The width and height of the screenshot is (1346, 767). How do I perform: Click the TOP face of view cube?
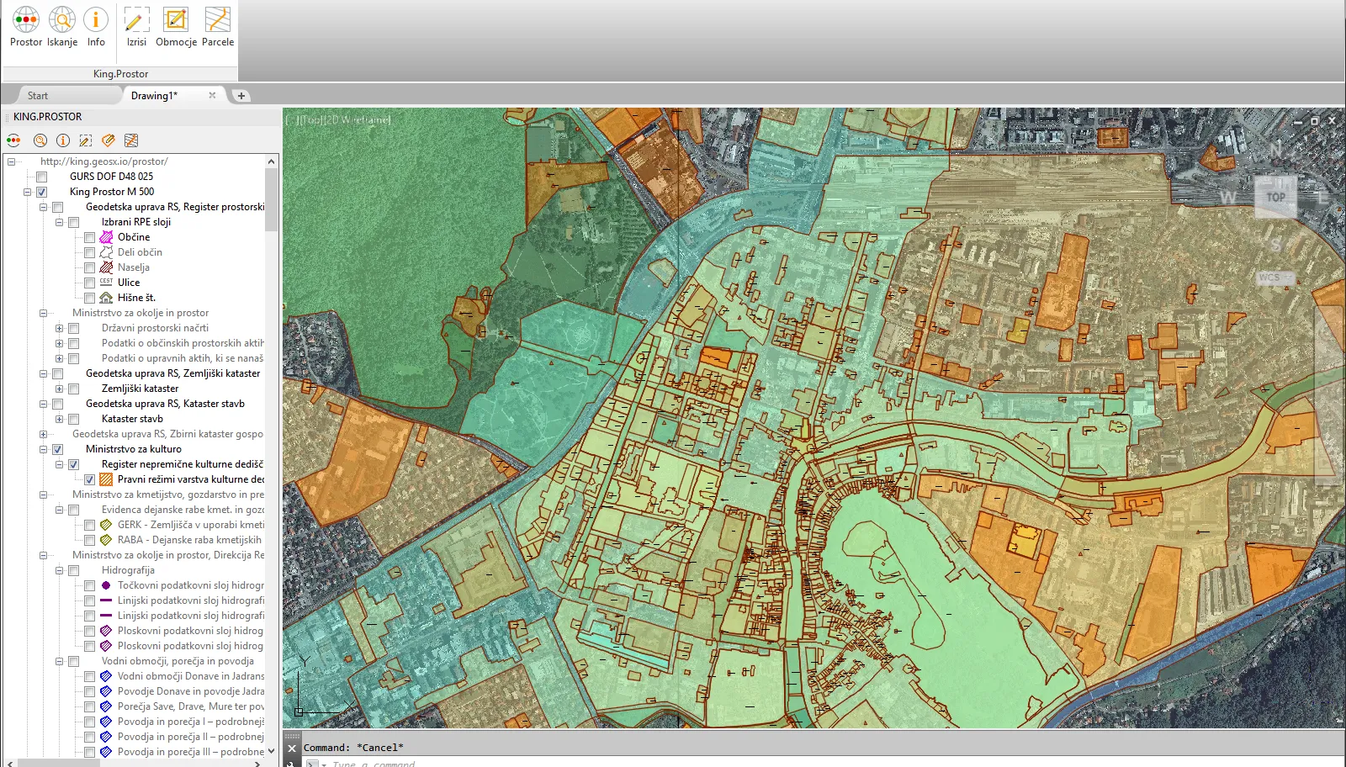[1275, 198]
